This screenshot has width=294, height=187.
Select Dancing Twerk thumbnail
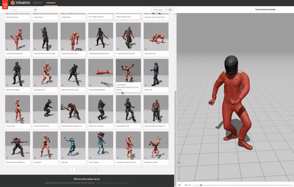[45, 73]
